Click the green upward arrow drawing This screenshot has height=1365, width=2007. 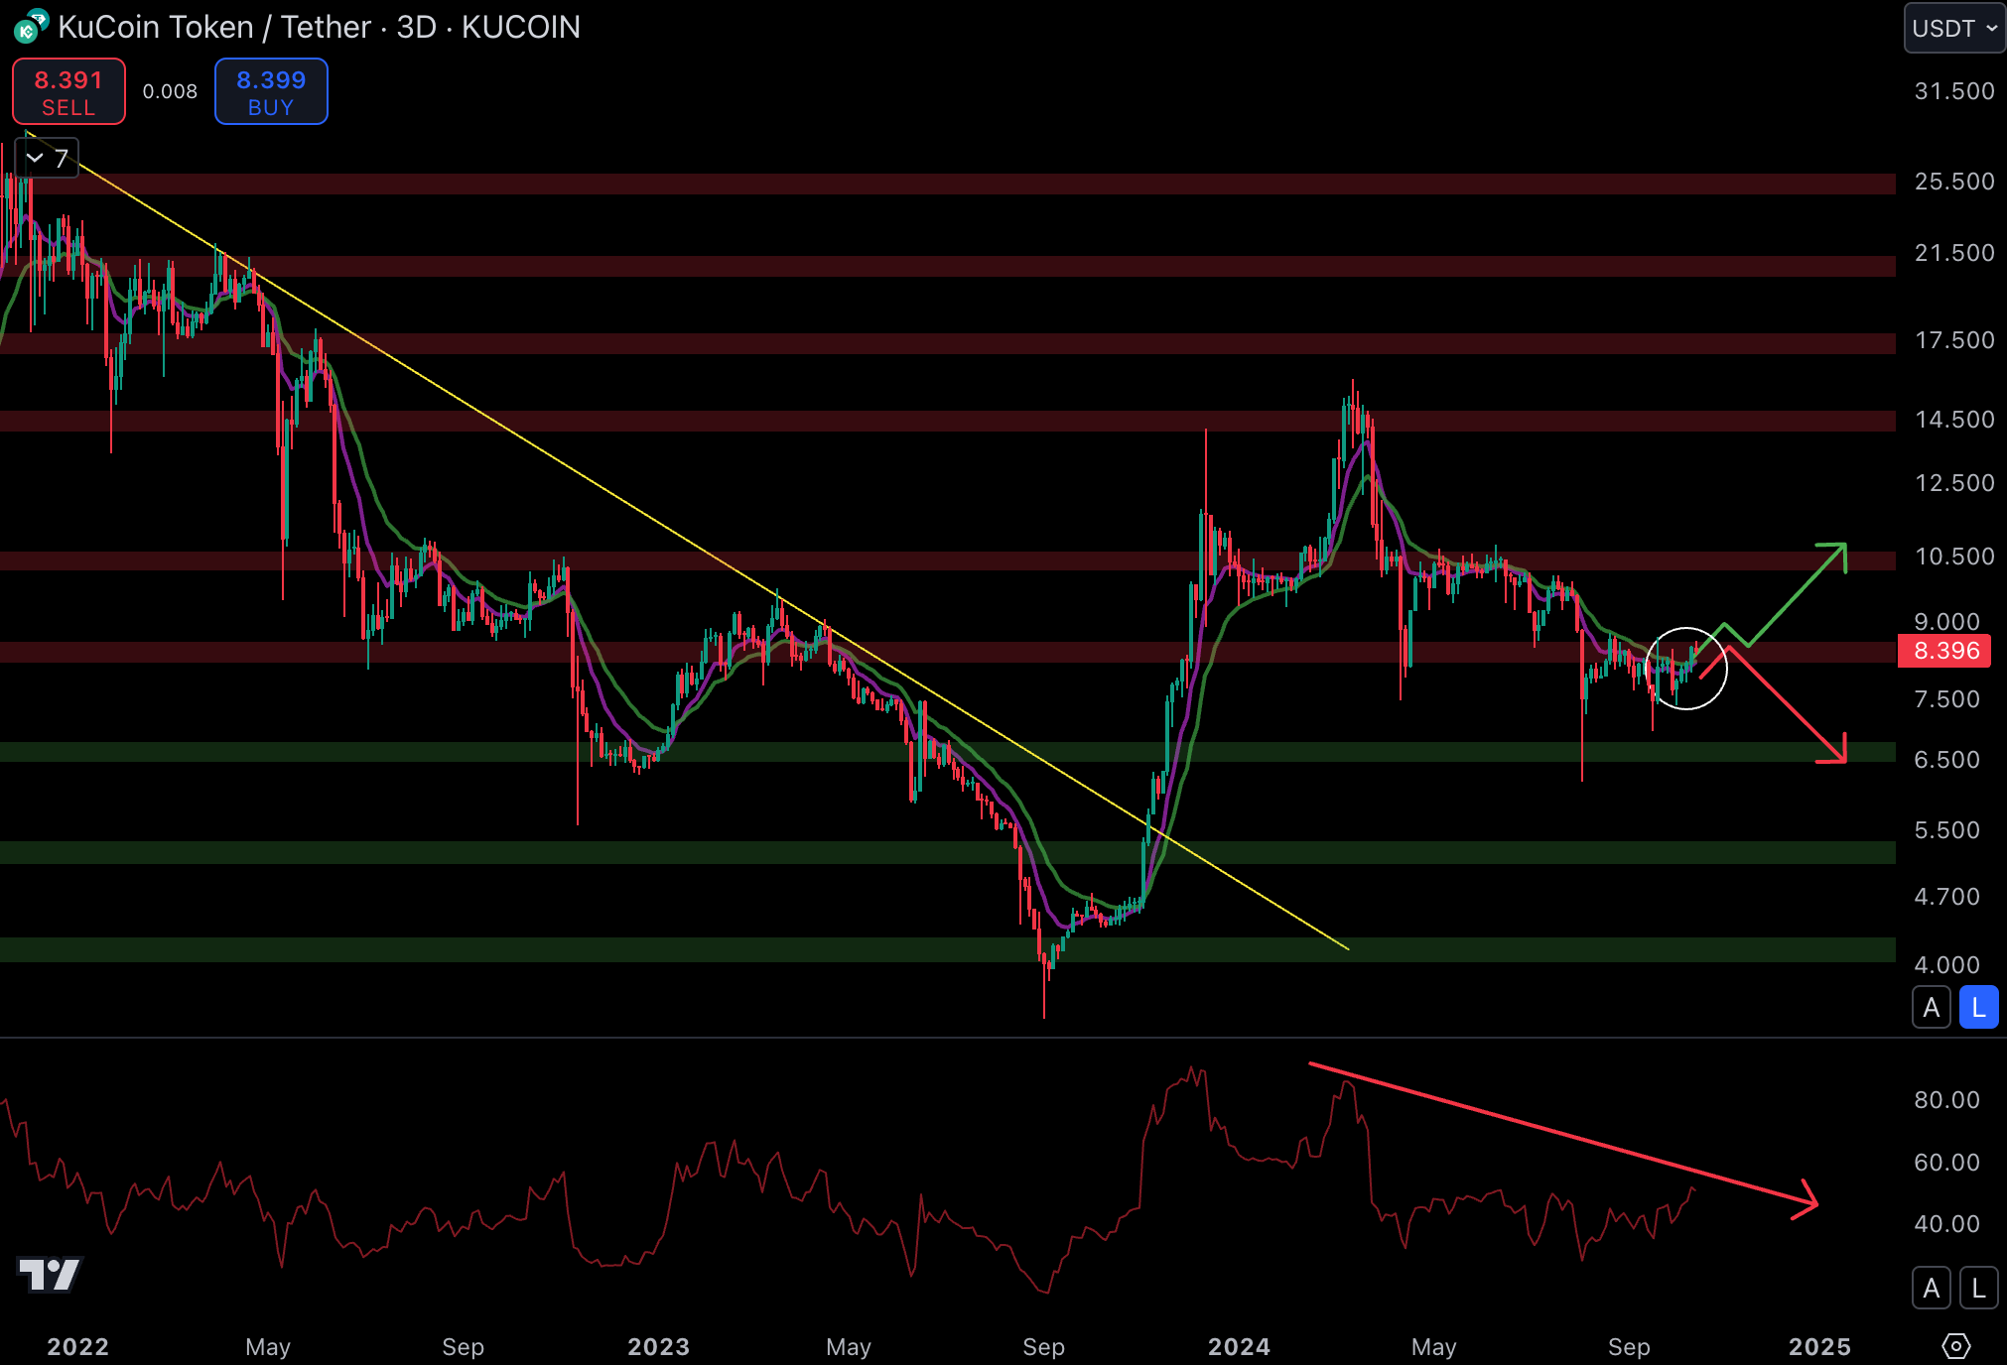[1797, 595]
